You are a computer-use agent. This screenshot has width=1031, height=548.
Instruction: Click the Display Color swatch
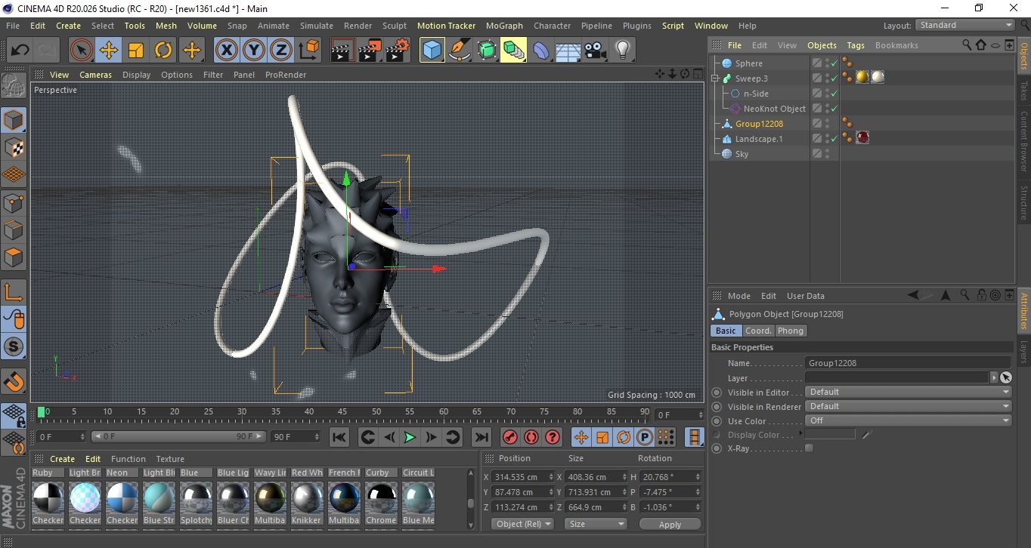830,435
